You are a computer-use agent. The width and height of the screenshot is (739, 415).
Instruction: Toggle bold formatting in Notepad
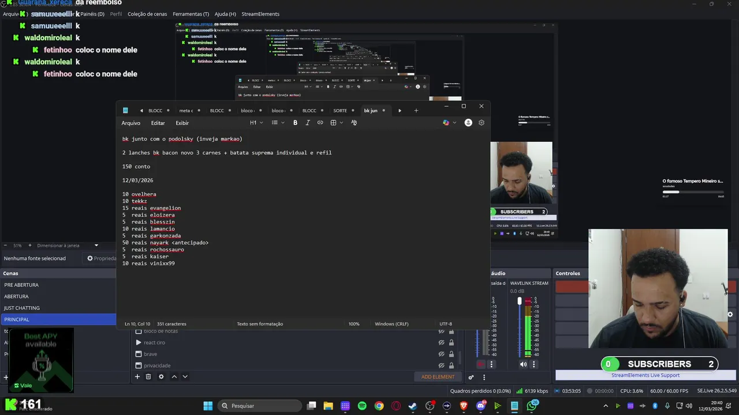295,123
